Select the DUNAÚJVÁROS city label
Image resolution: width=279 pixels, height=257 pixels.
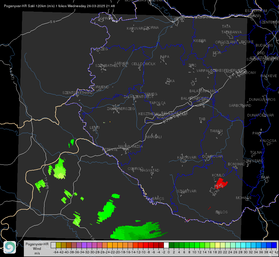tap(262, 100)
